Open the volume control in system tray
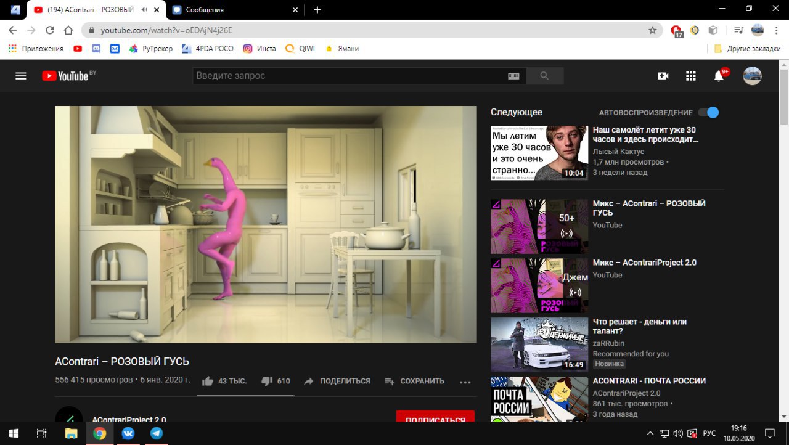789x445 pixels. [x=678, y=433]
